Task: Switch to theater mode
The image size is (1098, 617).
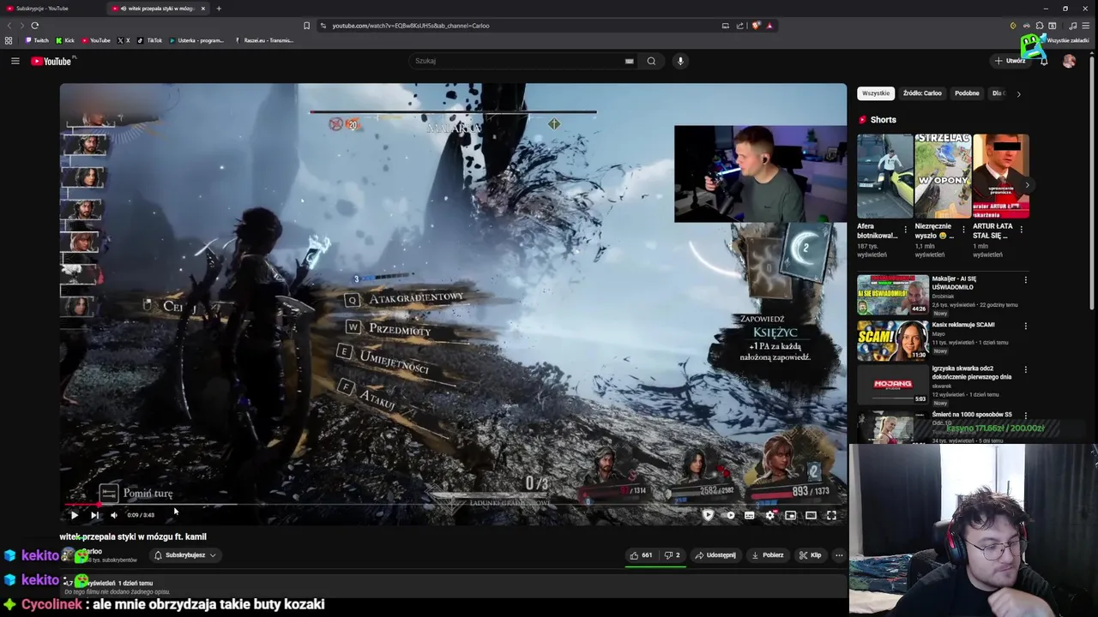Action: pos(811,515)
